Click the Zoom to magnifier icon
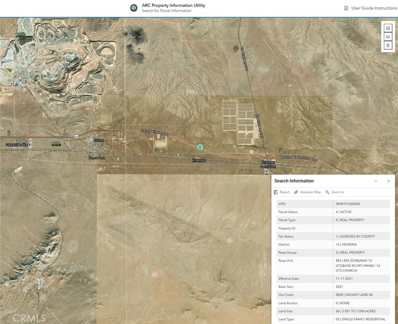This screenshot has width=398, height=324. click(327, 192)
